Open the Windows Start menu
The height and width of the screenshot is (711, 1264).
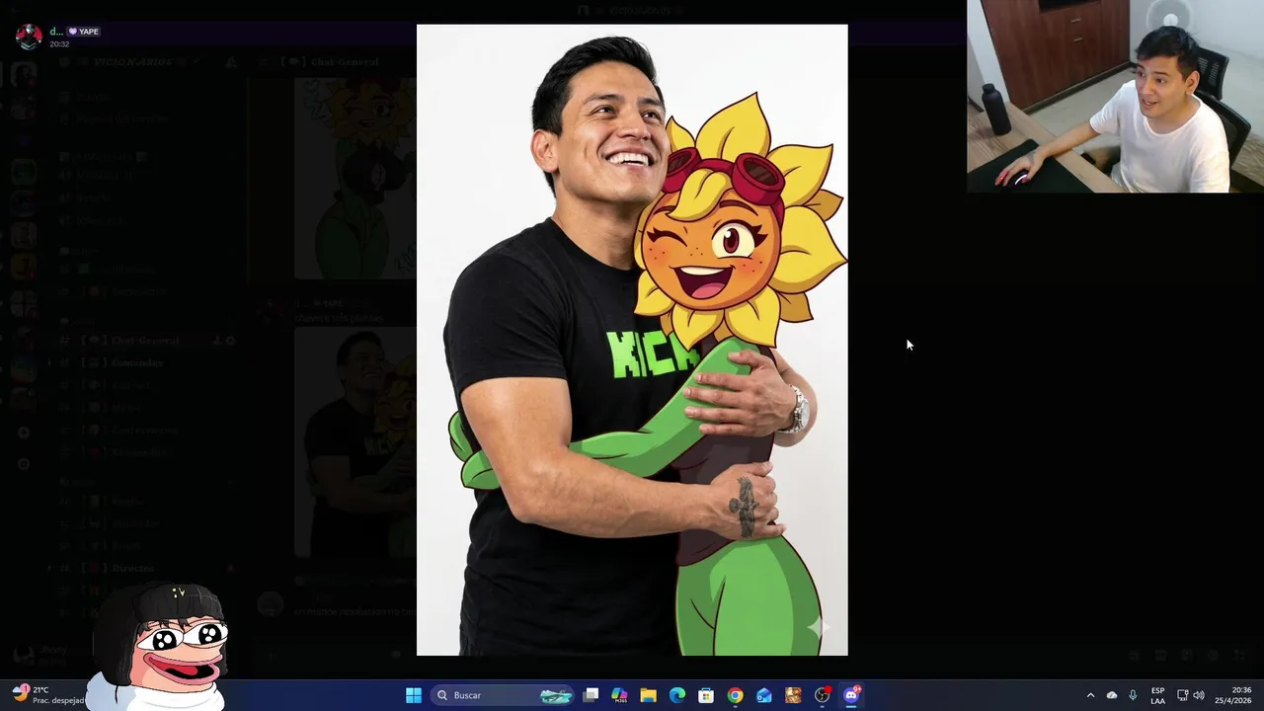pyautogui.click(x=414, y=695)
